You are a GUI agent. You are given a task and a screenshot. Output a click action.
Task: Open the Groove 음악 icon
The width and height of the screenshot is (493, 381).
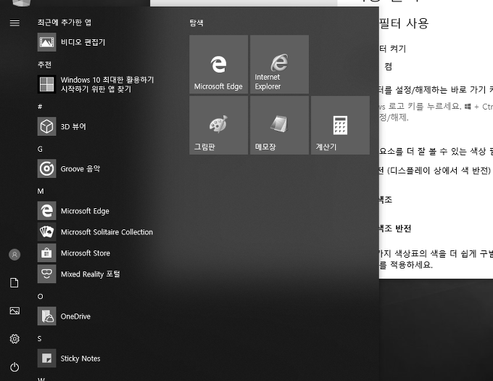46,168
